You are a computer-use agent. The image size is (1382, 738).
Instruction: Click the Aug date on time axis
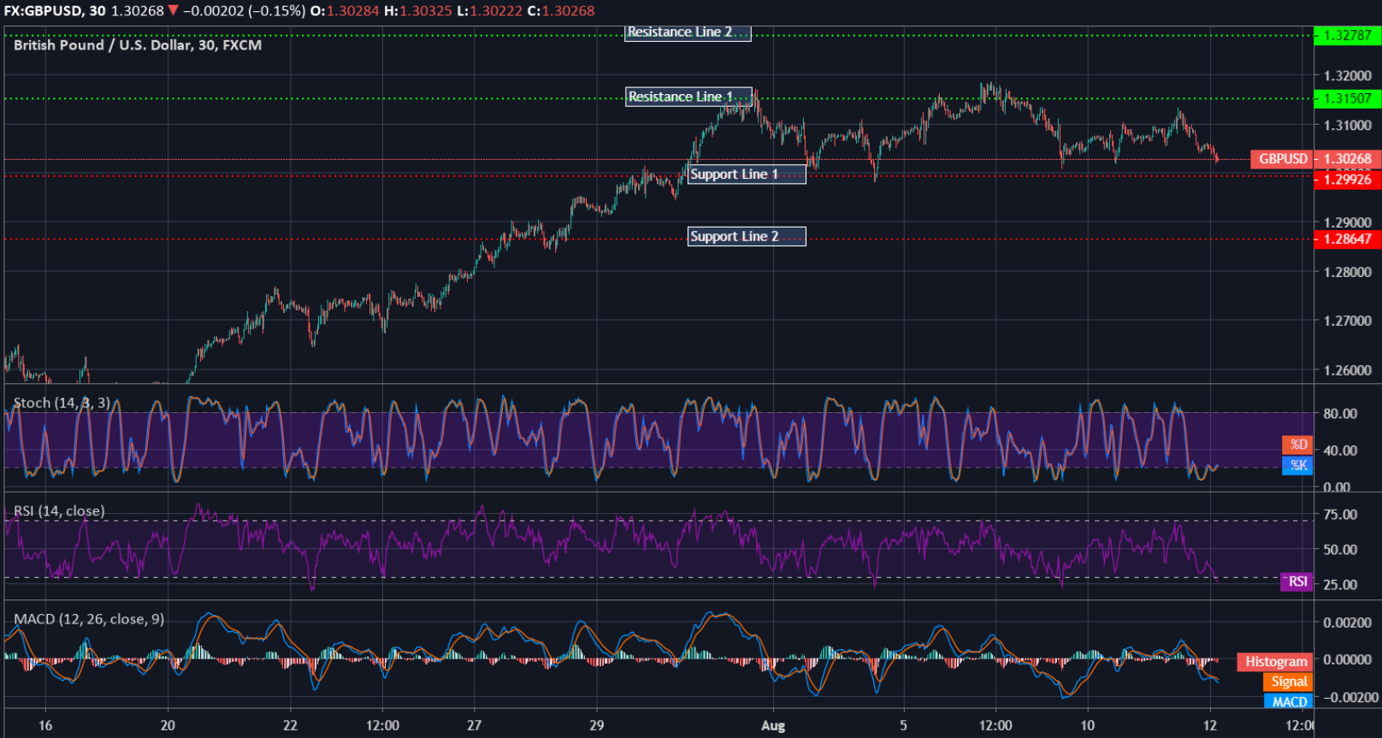pyautogui.click(x=773, y=726)
